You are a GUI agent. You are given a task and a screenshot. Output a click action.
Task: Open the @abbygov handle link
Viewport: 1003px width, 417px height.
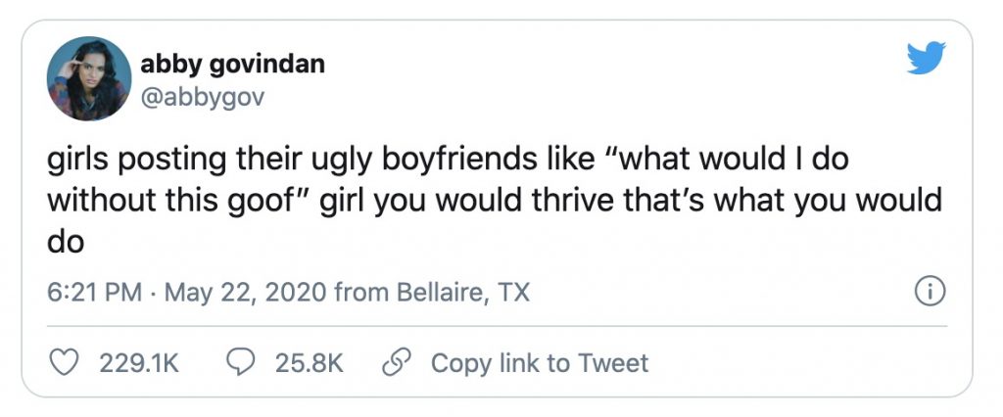(x=202, y=98)
